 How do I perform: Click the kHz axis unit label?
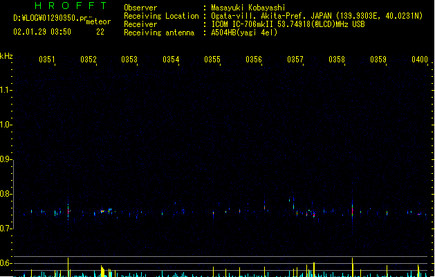(x=6, y=56)
